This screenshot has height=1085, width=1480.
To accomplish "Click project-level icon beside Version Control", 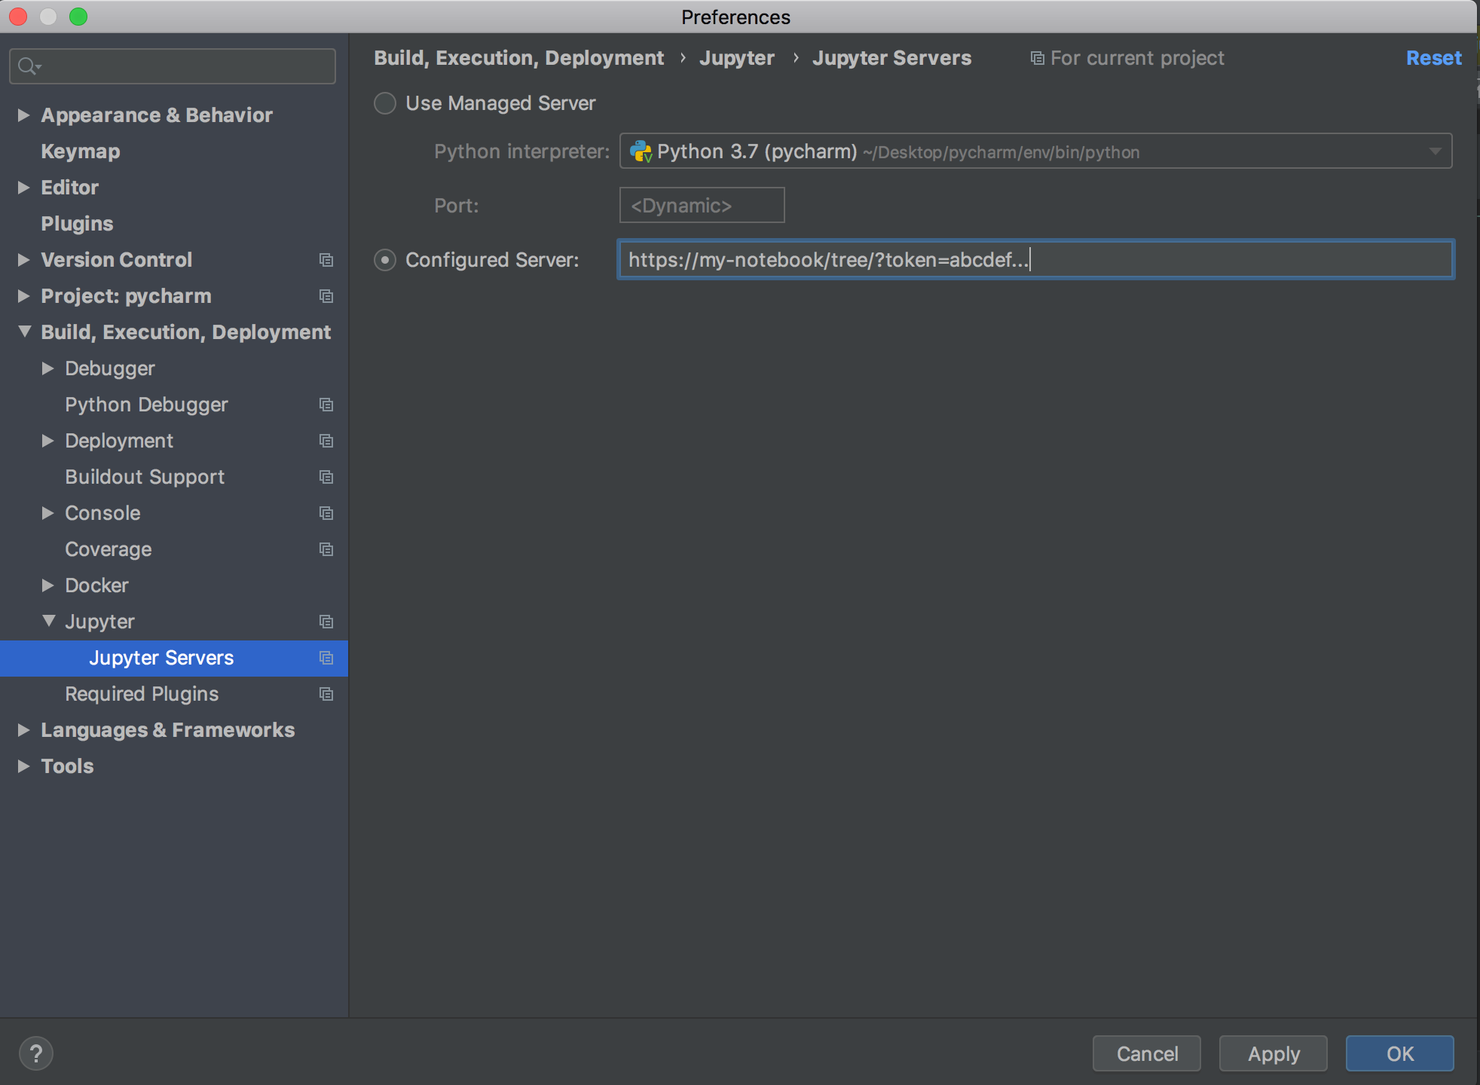I will click(326, 260).
